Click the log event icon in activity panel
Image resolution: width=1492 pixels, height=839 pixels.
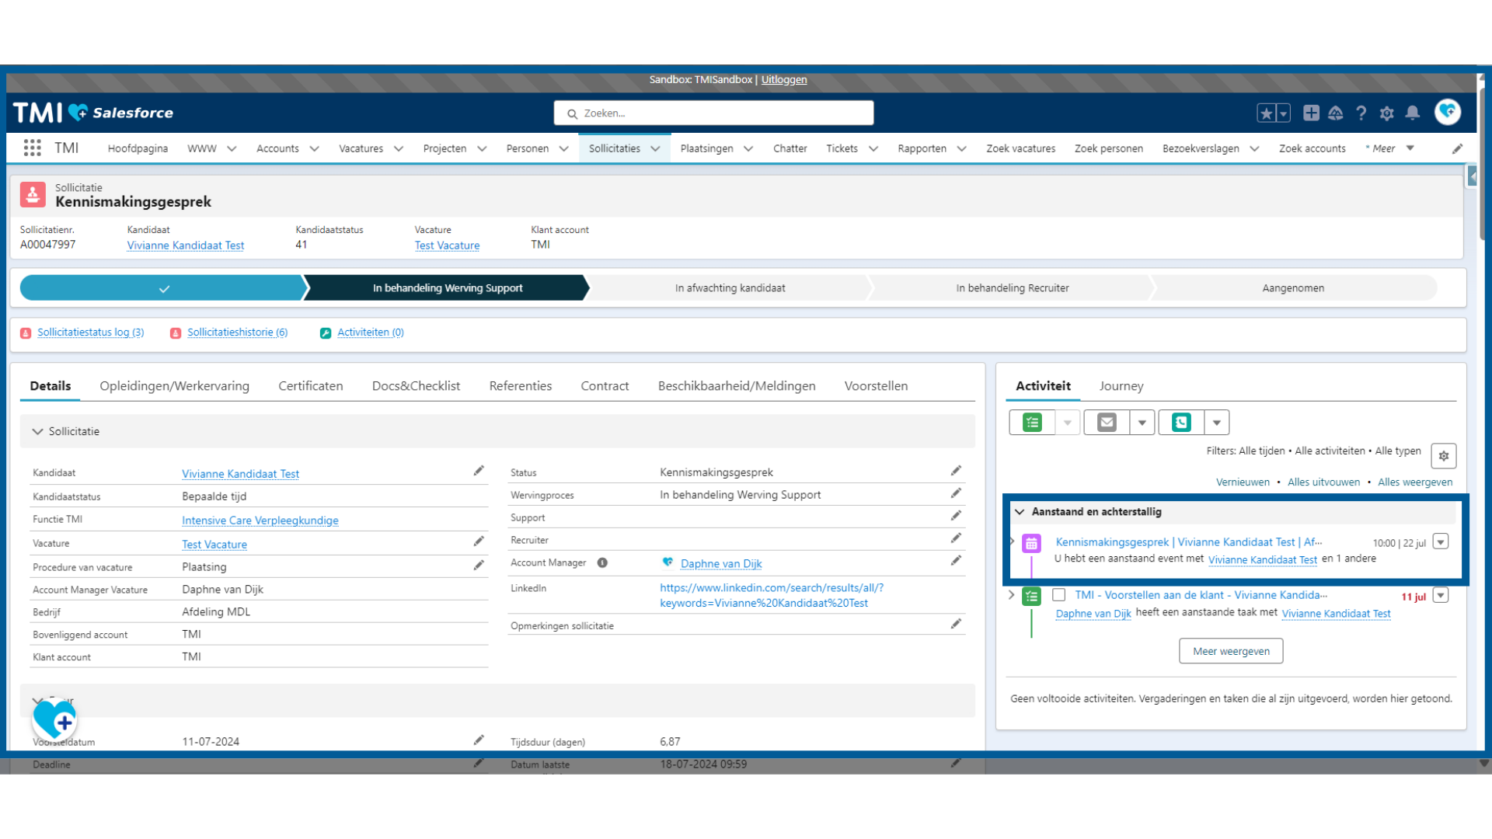(x=1033, y=421)
